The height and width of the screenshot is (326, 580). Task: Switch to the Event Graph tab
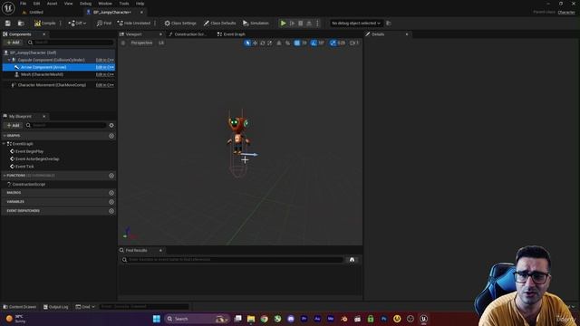pyautogui.click(x=231, y=34)
